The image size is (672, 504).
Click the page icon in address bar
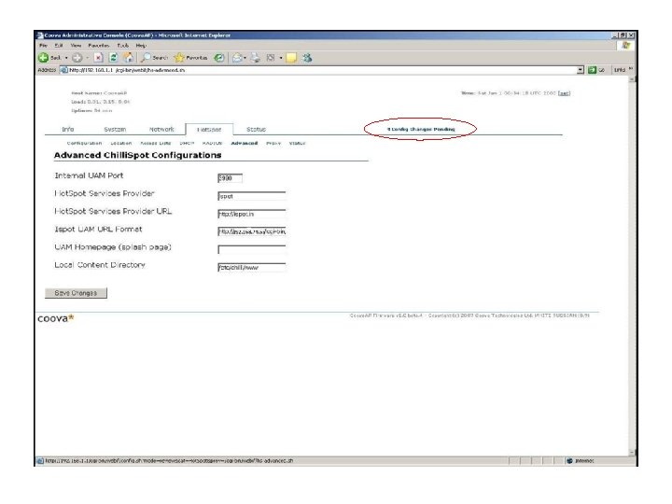(63, 70)
